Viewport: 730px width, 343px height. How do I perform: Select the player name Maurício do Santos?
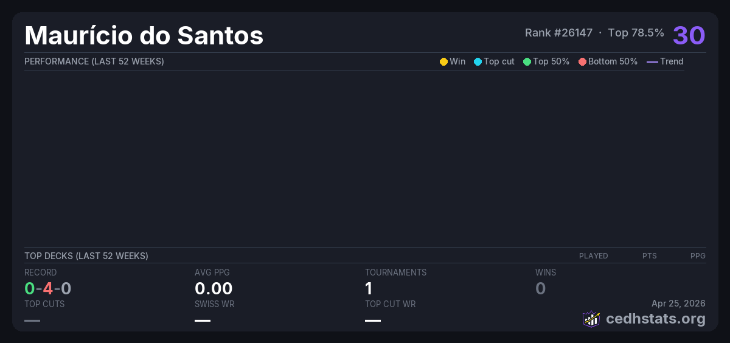(144, 35)
